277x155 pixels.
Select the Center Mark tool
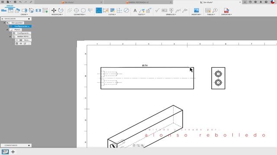[x=76, y=10]
